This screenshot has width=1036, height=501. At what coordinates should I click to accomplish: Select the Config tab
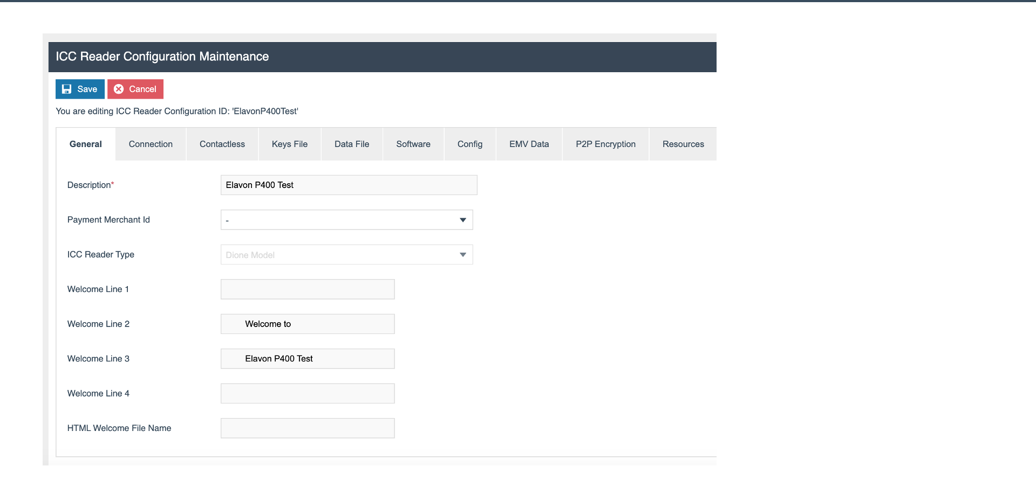coord(470,144)
